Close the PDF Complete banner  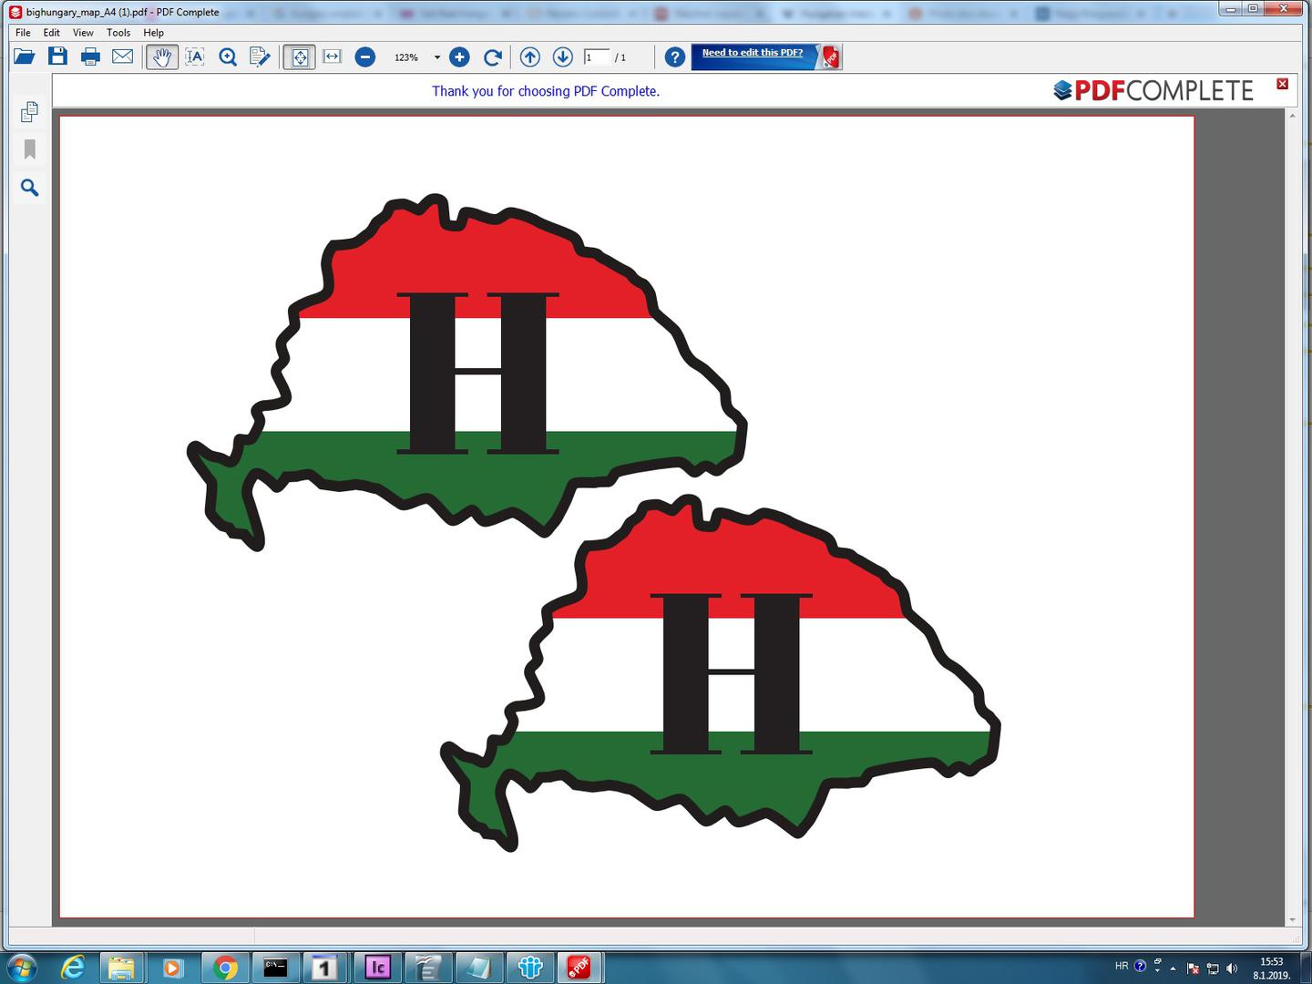tap(1282, 84)
